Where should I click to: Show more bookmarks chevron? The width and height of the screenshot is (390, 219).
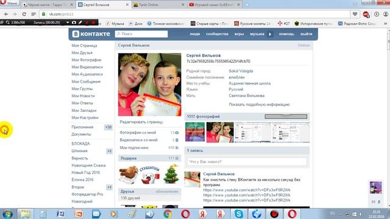click(386, 24)
